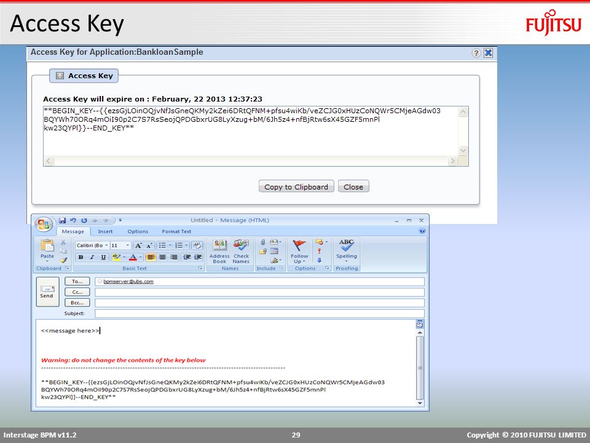Attach an Outlook item
The height and width of the screenshot is (443, 590).
[262, 251]
